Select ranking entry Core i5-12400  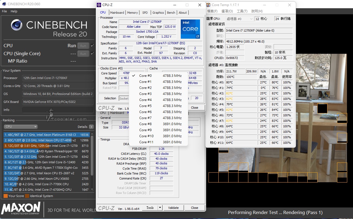point(46,162)
